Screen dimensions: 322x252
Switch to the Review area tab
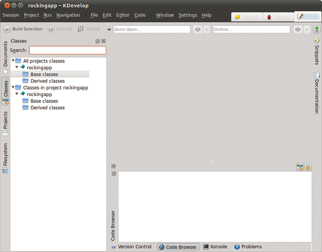click(x=247, y=17)
